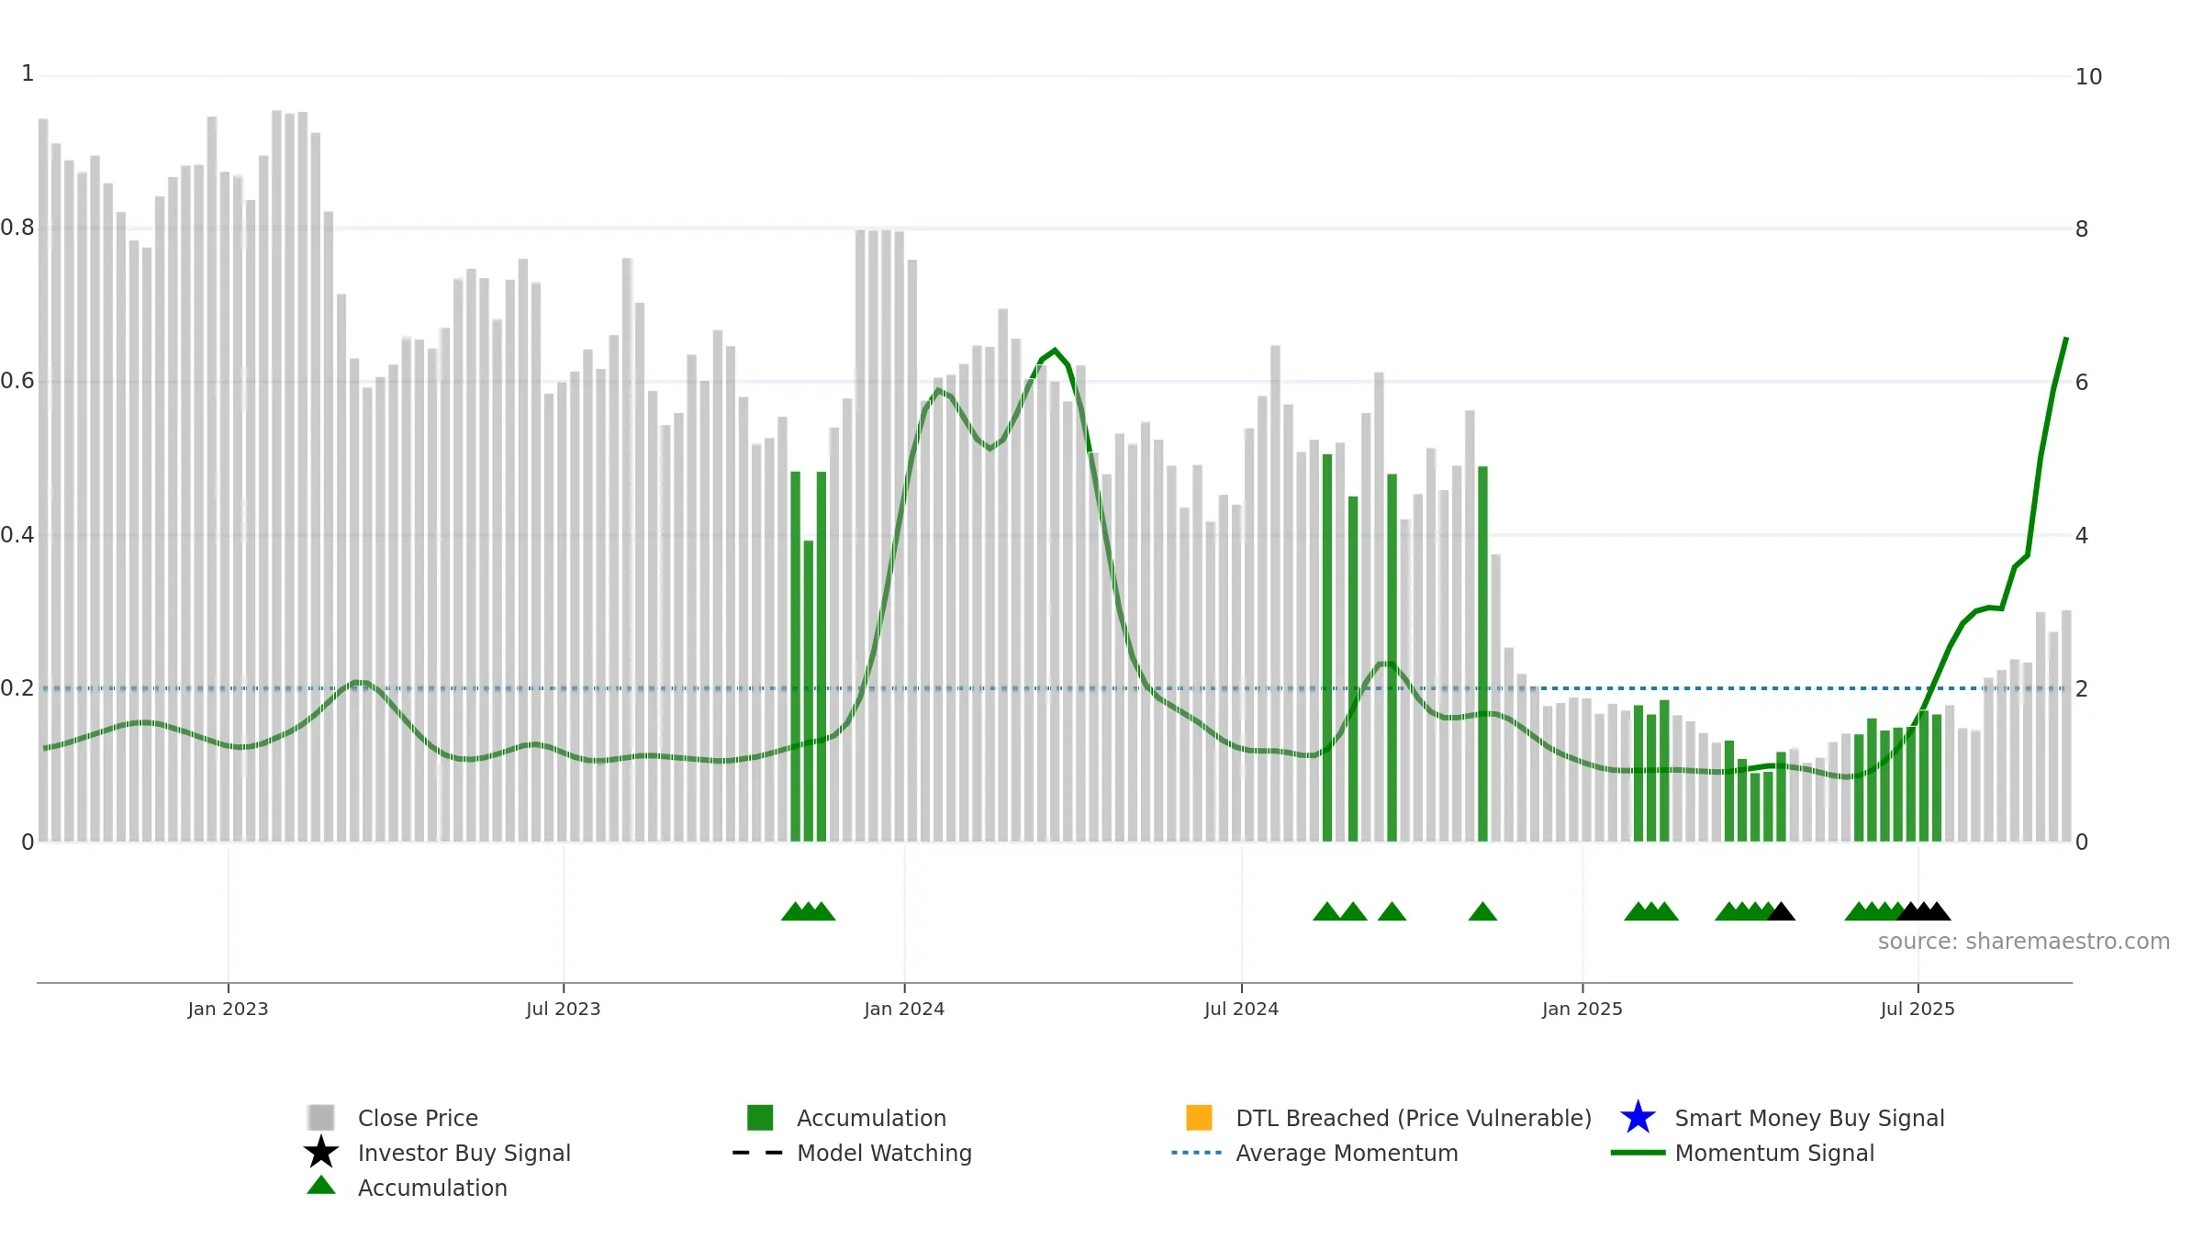This screenshot has width=2203, height=1239.
Task: Click the blue Smart Money Buy Signal star
Action: 1638,1117
